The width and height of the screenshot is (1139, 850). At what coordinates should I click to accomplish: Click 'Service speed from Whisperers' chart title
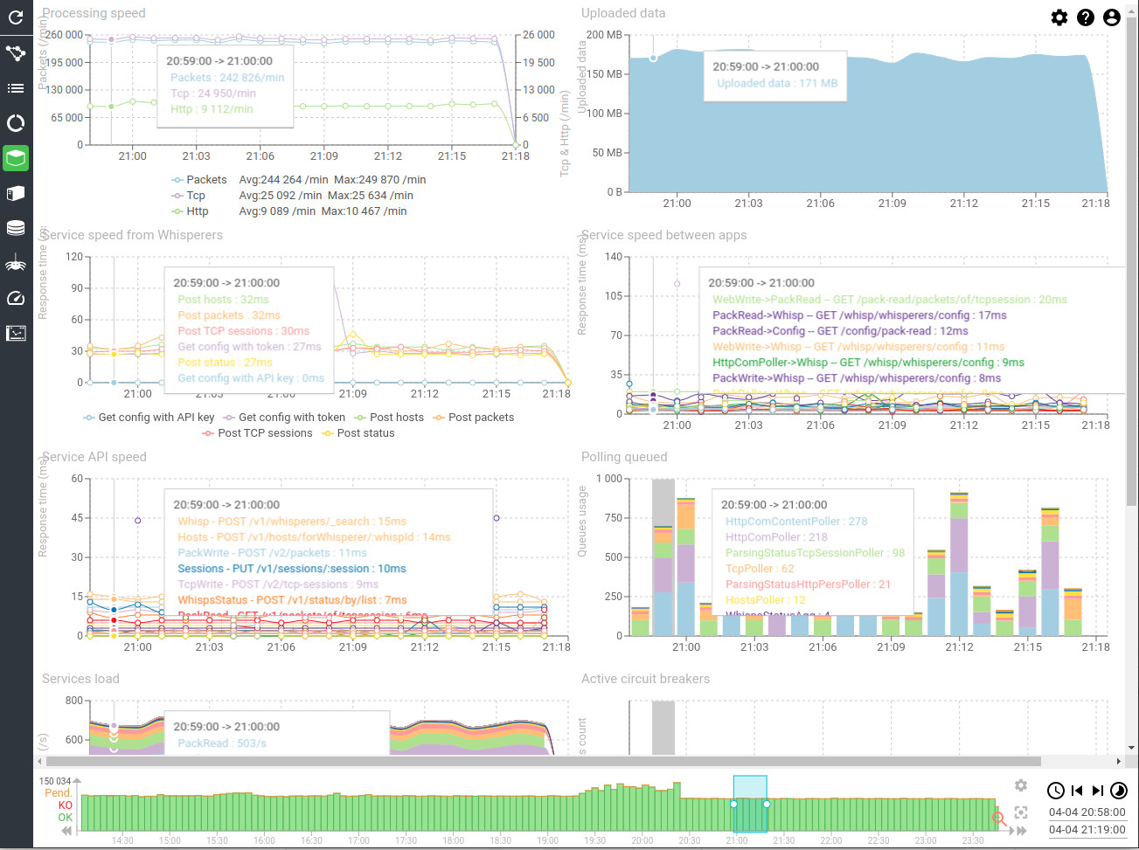click(132, 235)
